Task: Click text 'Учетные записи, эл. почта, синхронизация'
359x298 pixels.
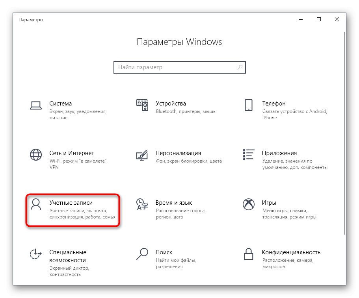Action: click(x=82, y=214)
